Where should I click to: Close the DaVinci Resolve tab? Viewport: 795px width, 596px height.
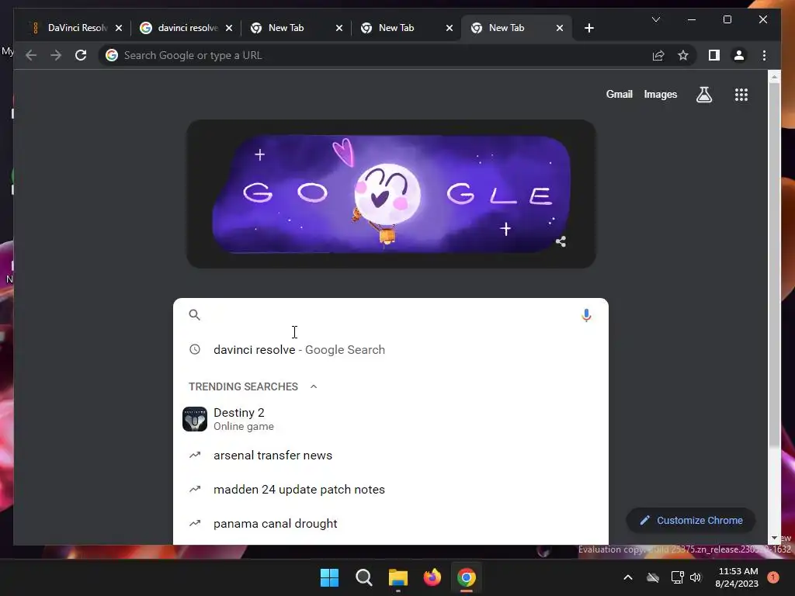click(119, 28)
